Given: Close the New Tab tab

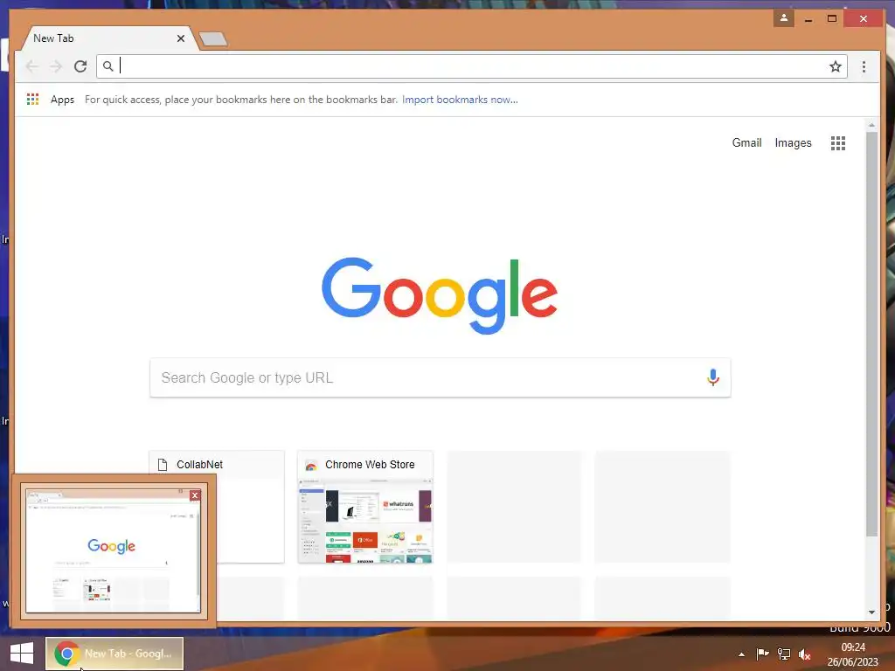Looking at the screenshot, I should [181, 38].
